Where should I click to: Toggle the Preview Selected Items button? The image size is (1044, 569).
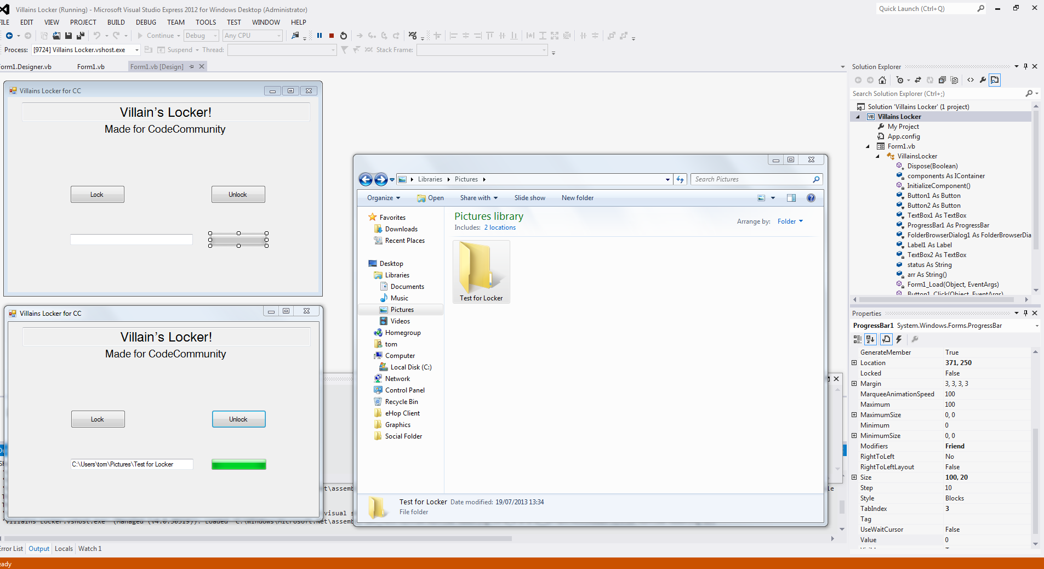click(x=995, y=80)
